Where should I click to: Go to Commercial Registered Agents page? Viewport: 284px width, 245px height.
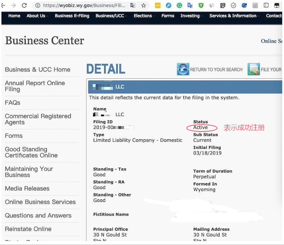tap(38, 119)
